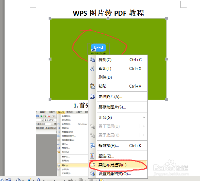Screen dimensions: 200x181
Task: Click the globe hyperlink icon for 超链接(H)
Action: click(x=92, y=145)
